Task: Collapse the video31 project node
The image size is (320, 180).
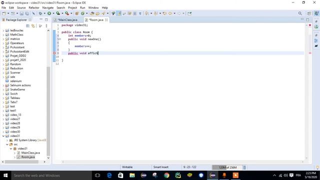Action: 3,136
